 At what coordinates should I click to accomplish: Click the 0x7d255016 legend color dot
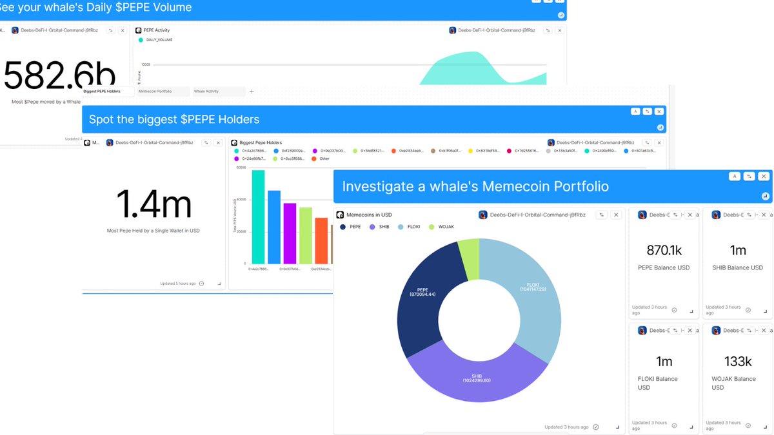pos(509,151)
